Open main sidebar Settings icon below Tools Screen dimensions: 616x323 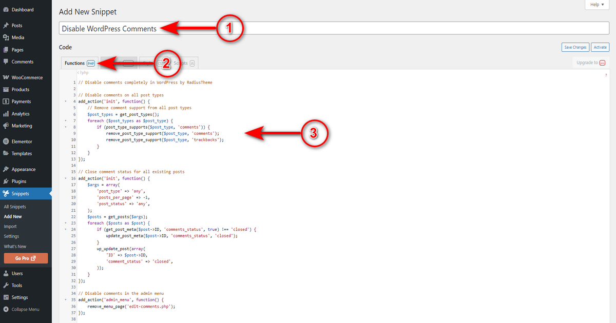point(6,297)
